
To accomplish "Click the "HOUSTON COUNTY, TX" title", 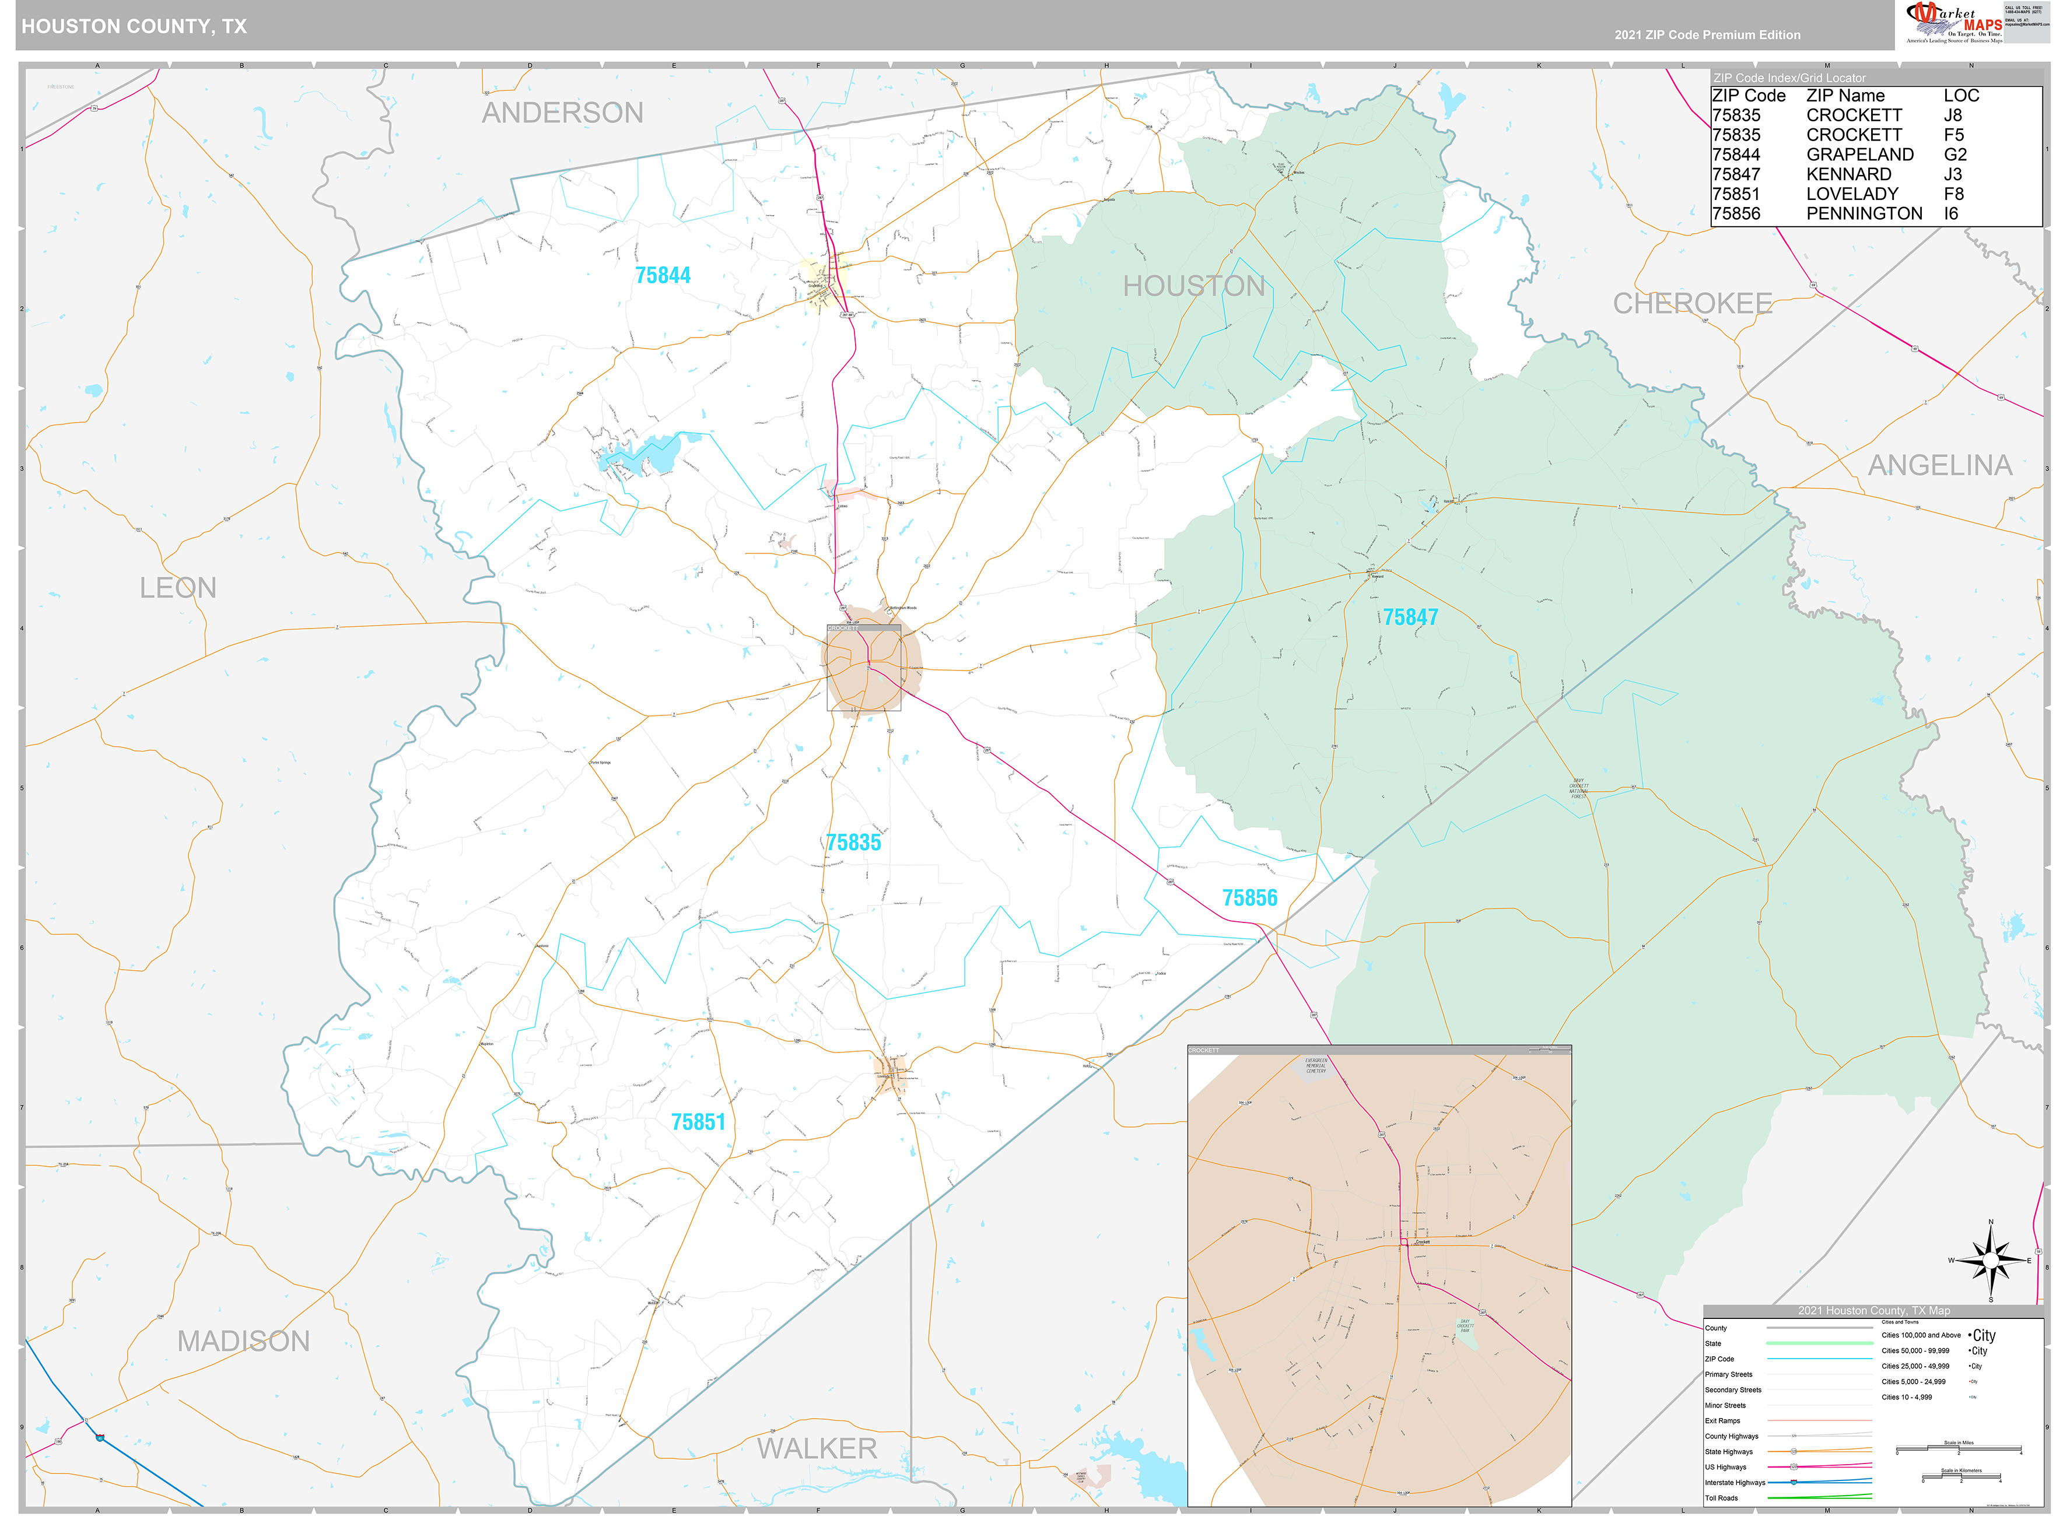I will (x=134, y=27).
